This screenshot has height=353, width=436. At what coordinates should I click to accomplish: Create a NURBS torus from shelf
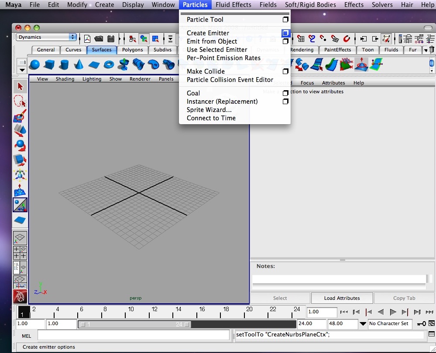click(x=109, y=64)
